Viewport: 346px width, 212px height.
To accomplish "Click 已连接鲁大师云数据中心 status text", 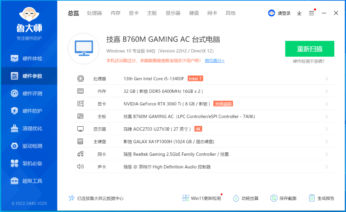I will click(100, 199).
